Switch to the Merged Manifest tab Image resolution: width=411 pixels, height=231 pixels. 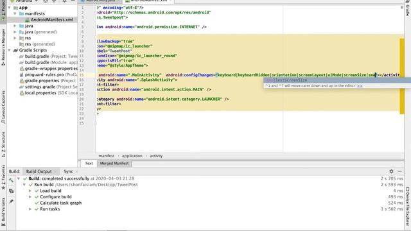coord(114,164)
